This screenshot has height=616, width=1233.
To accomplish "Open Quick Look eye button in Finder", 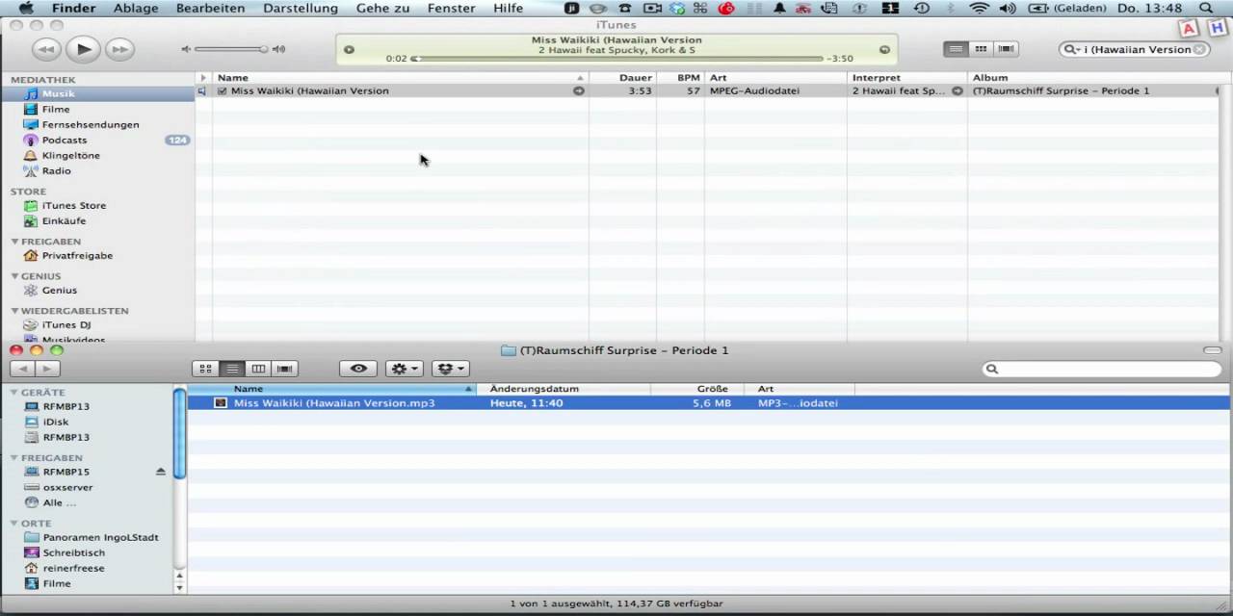I will [x=358, y=369].
